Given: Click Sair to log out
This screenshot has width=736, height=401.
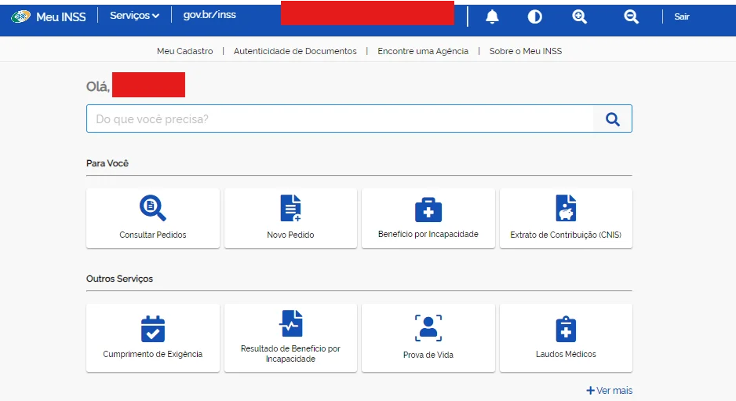Looking at the screenshot, I should (682, 17).
